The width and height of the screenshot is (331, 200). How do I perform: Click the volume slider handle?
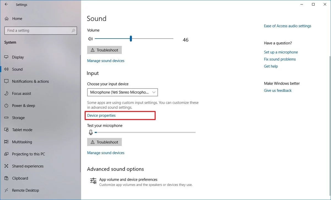click(x=131, y=39)
